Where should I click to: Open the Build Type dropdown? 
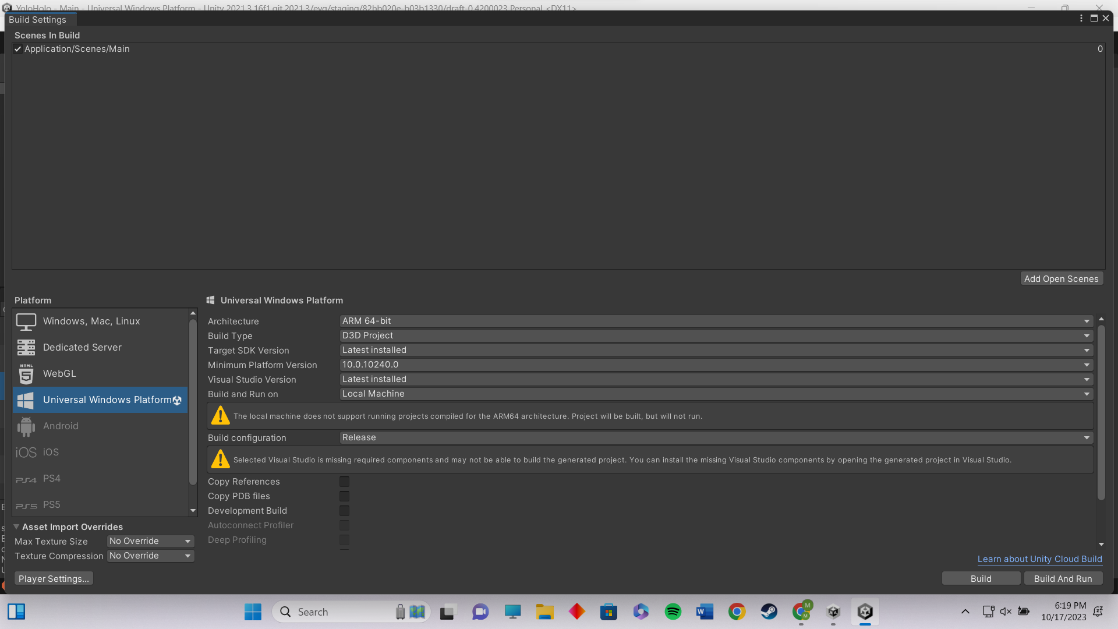716,336
